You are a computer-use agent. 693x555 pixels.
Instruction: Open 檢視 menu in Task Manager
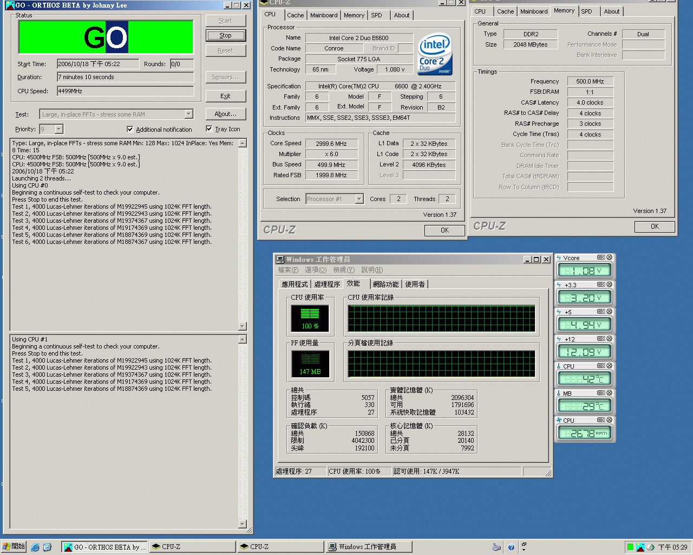[344, 270]
